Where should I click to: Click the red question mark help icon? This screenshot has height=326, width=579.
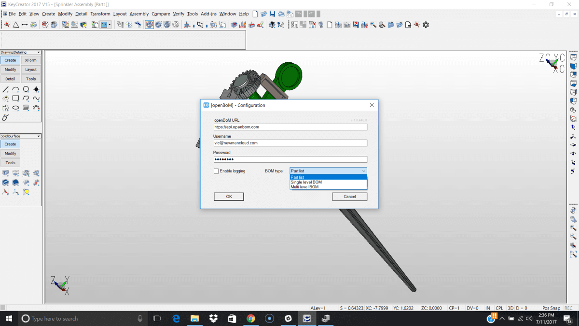click(356, 25)
